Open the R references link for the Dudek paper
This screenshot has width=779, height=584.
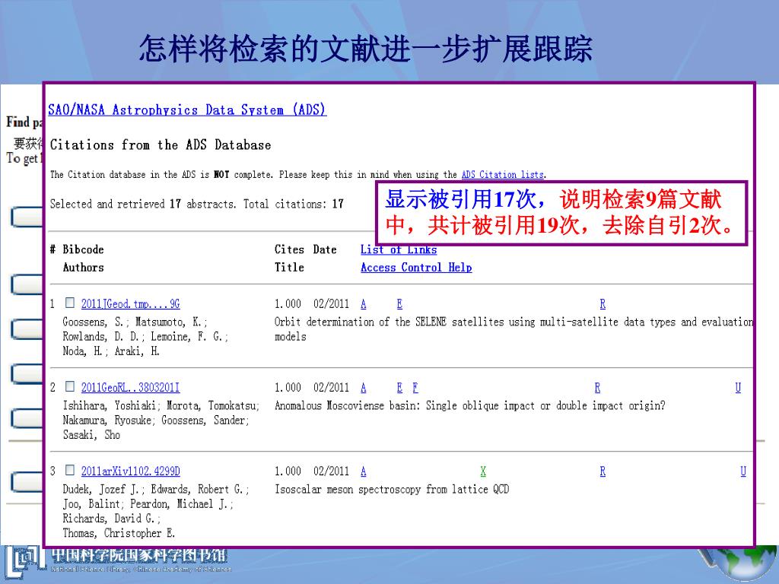(603, 471)
